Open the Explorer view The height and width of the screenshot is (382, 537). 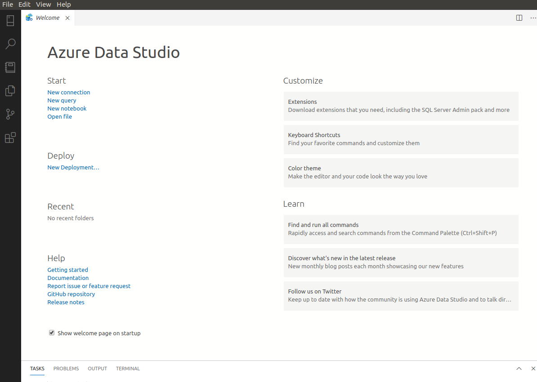tap(10, 90)
